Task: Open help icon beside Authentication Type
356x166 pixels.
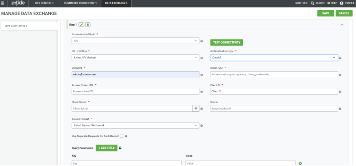Action: 340,58
